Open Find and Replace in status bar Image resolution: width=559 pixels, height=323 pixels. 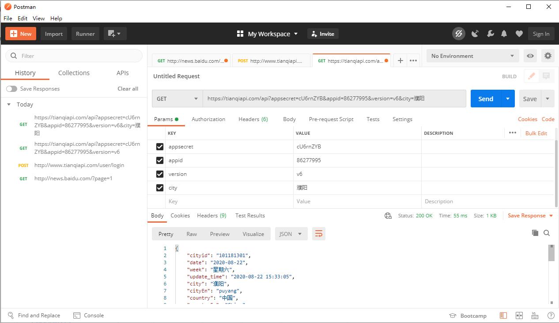tap(34, 315)
